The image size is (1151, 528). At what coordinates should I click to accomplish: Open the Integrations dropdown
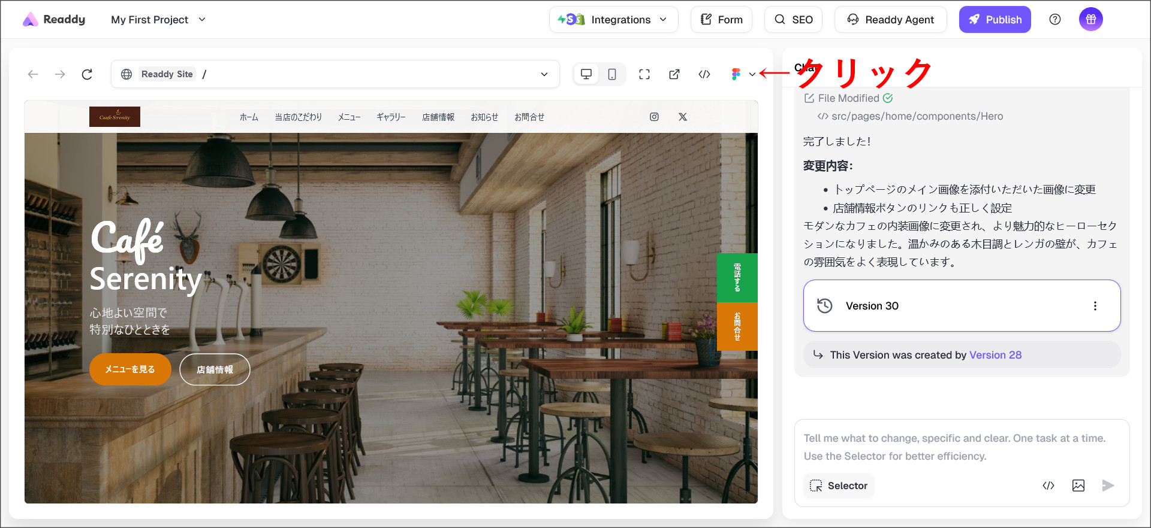(613, 20)
